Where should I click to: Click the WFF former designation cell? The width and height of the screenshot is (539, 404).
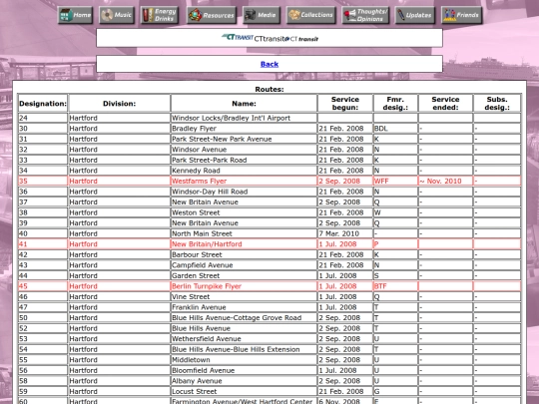click(395, 181)
